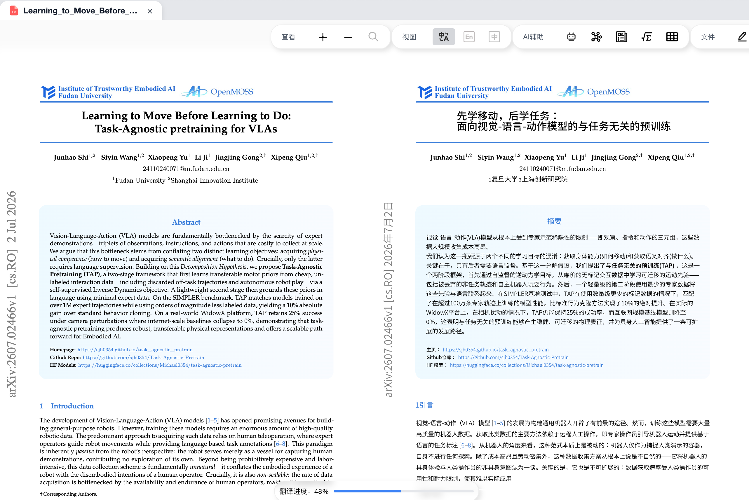Click author name "Junhao Shi" on left page

click(71, 157)
